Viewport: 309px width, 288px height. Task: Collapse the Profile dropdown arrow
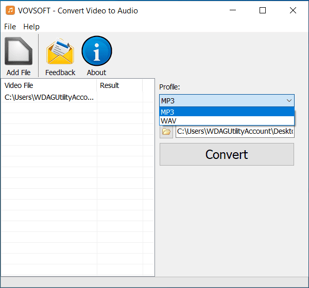point(289,101)
